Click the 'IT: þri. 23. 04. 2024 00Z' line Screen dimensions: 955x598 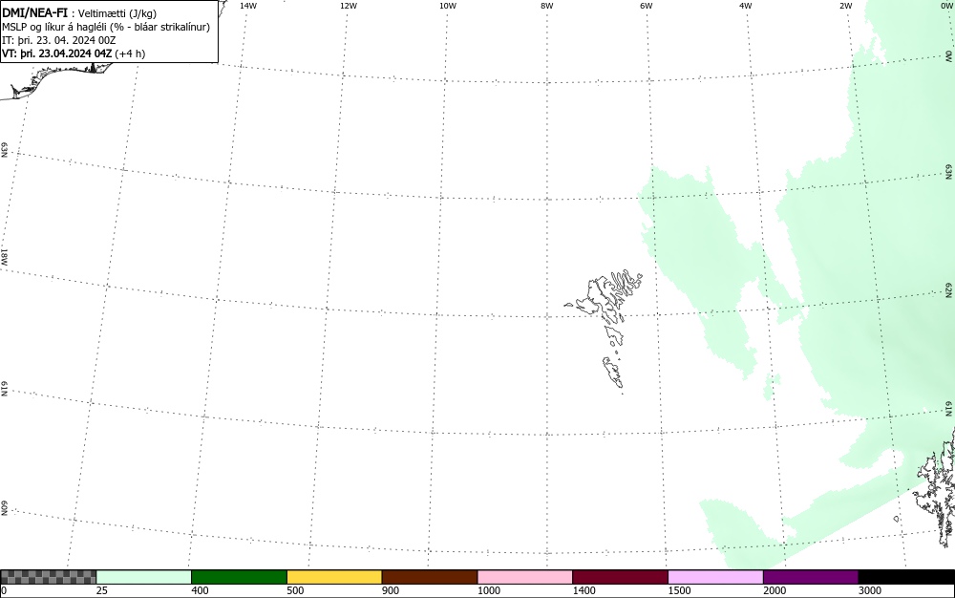[x=59, y=40]
